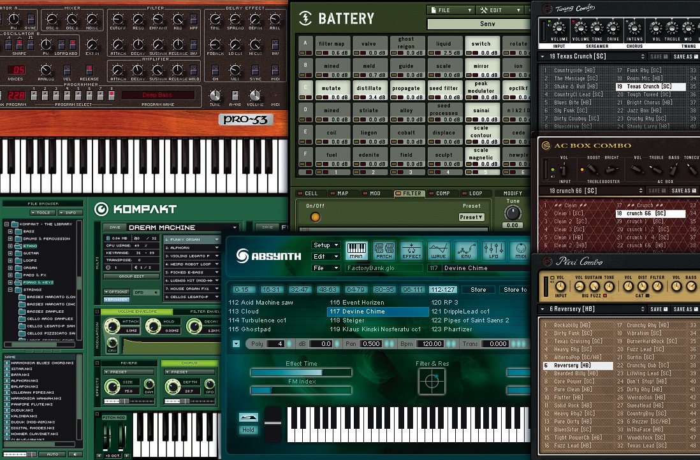The height and width of the screenshot is (460, 700).
Task: Click the speaker icon below Kompakt file list
Action: (x=75, y=454)
